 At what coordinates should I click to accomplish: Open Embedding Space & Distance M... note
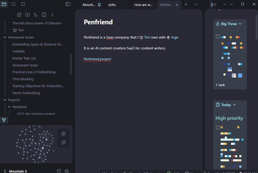pyautogui.click(x=38, y=44)
